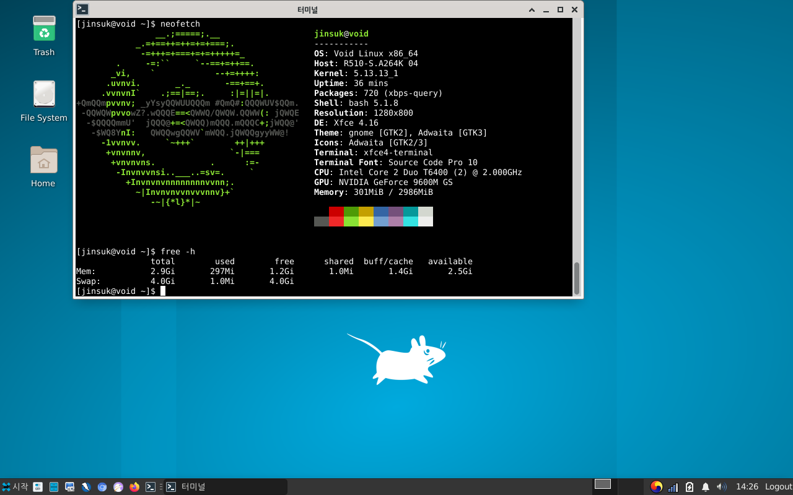The image size is (793, 495).
Task: Open the network signal tray icon
Action: tap(673, 487)
